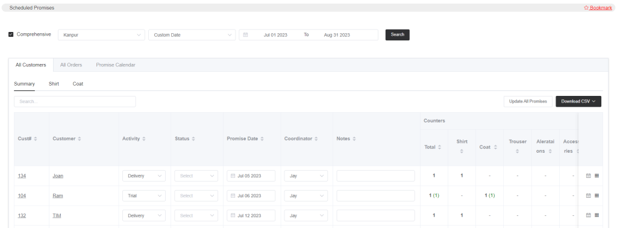Switch to the All Orders tab
The height and width of the screenshot is (228, 617).
(x=71, y=65)
